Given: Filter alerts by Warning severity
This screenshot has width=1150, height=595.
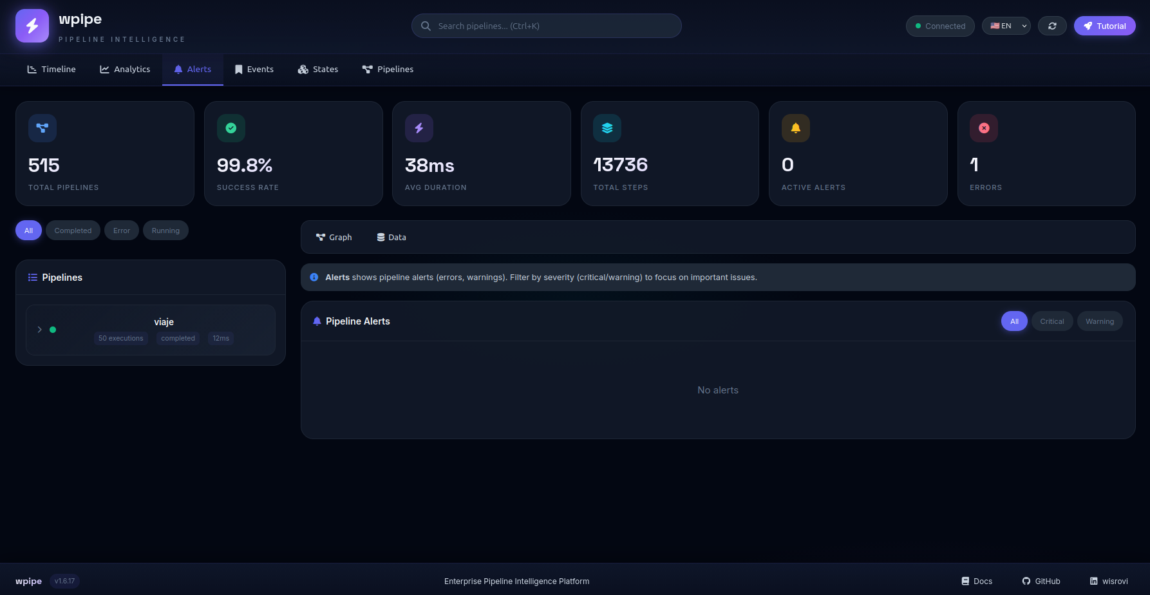Looking at the screenshot, I should [x=1100, y=321].
